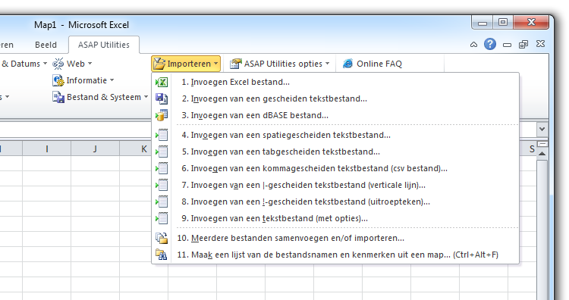Image resolution: width=569 pixels, height=300 pixels.
Task: Click the merge files icon beside item 10
Action: 162,238
